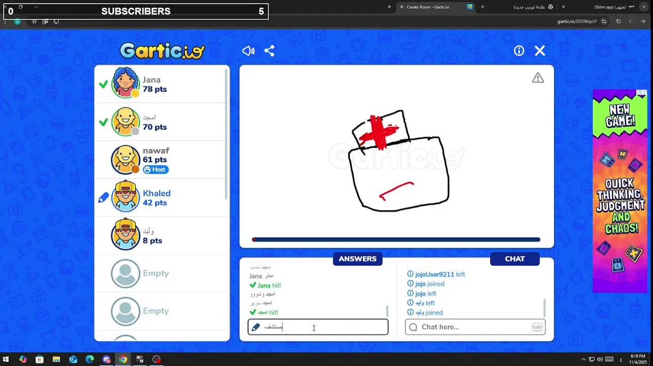
Task: Open Copilot from the taskbar
Action: point(23,359)
